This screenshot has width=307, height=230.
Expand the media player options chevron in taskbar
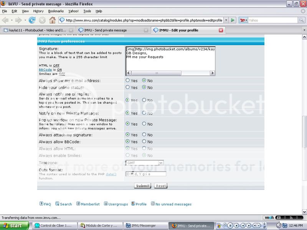coord(224,224)
